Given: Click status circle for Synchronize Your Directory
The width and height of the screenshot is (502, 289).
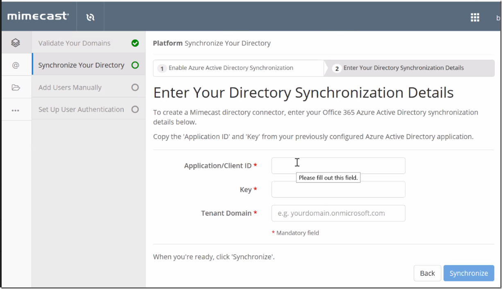Looking at the screenshot, I should click(135, 65).
